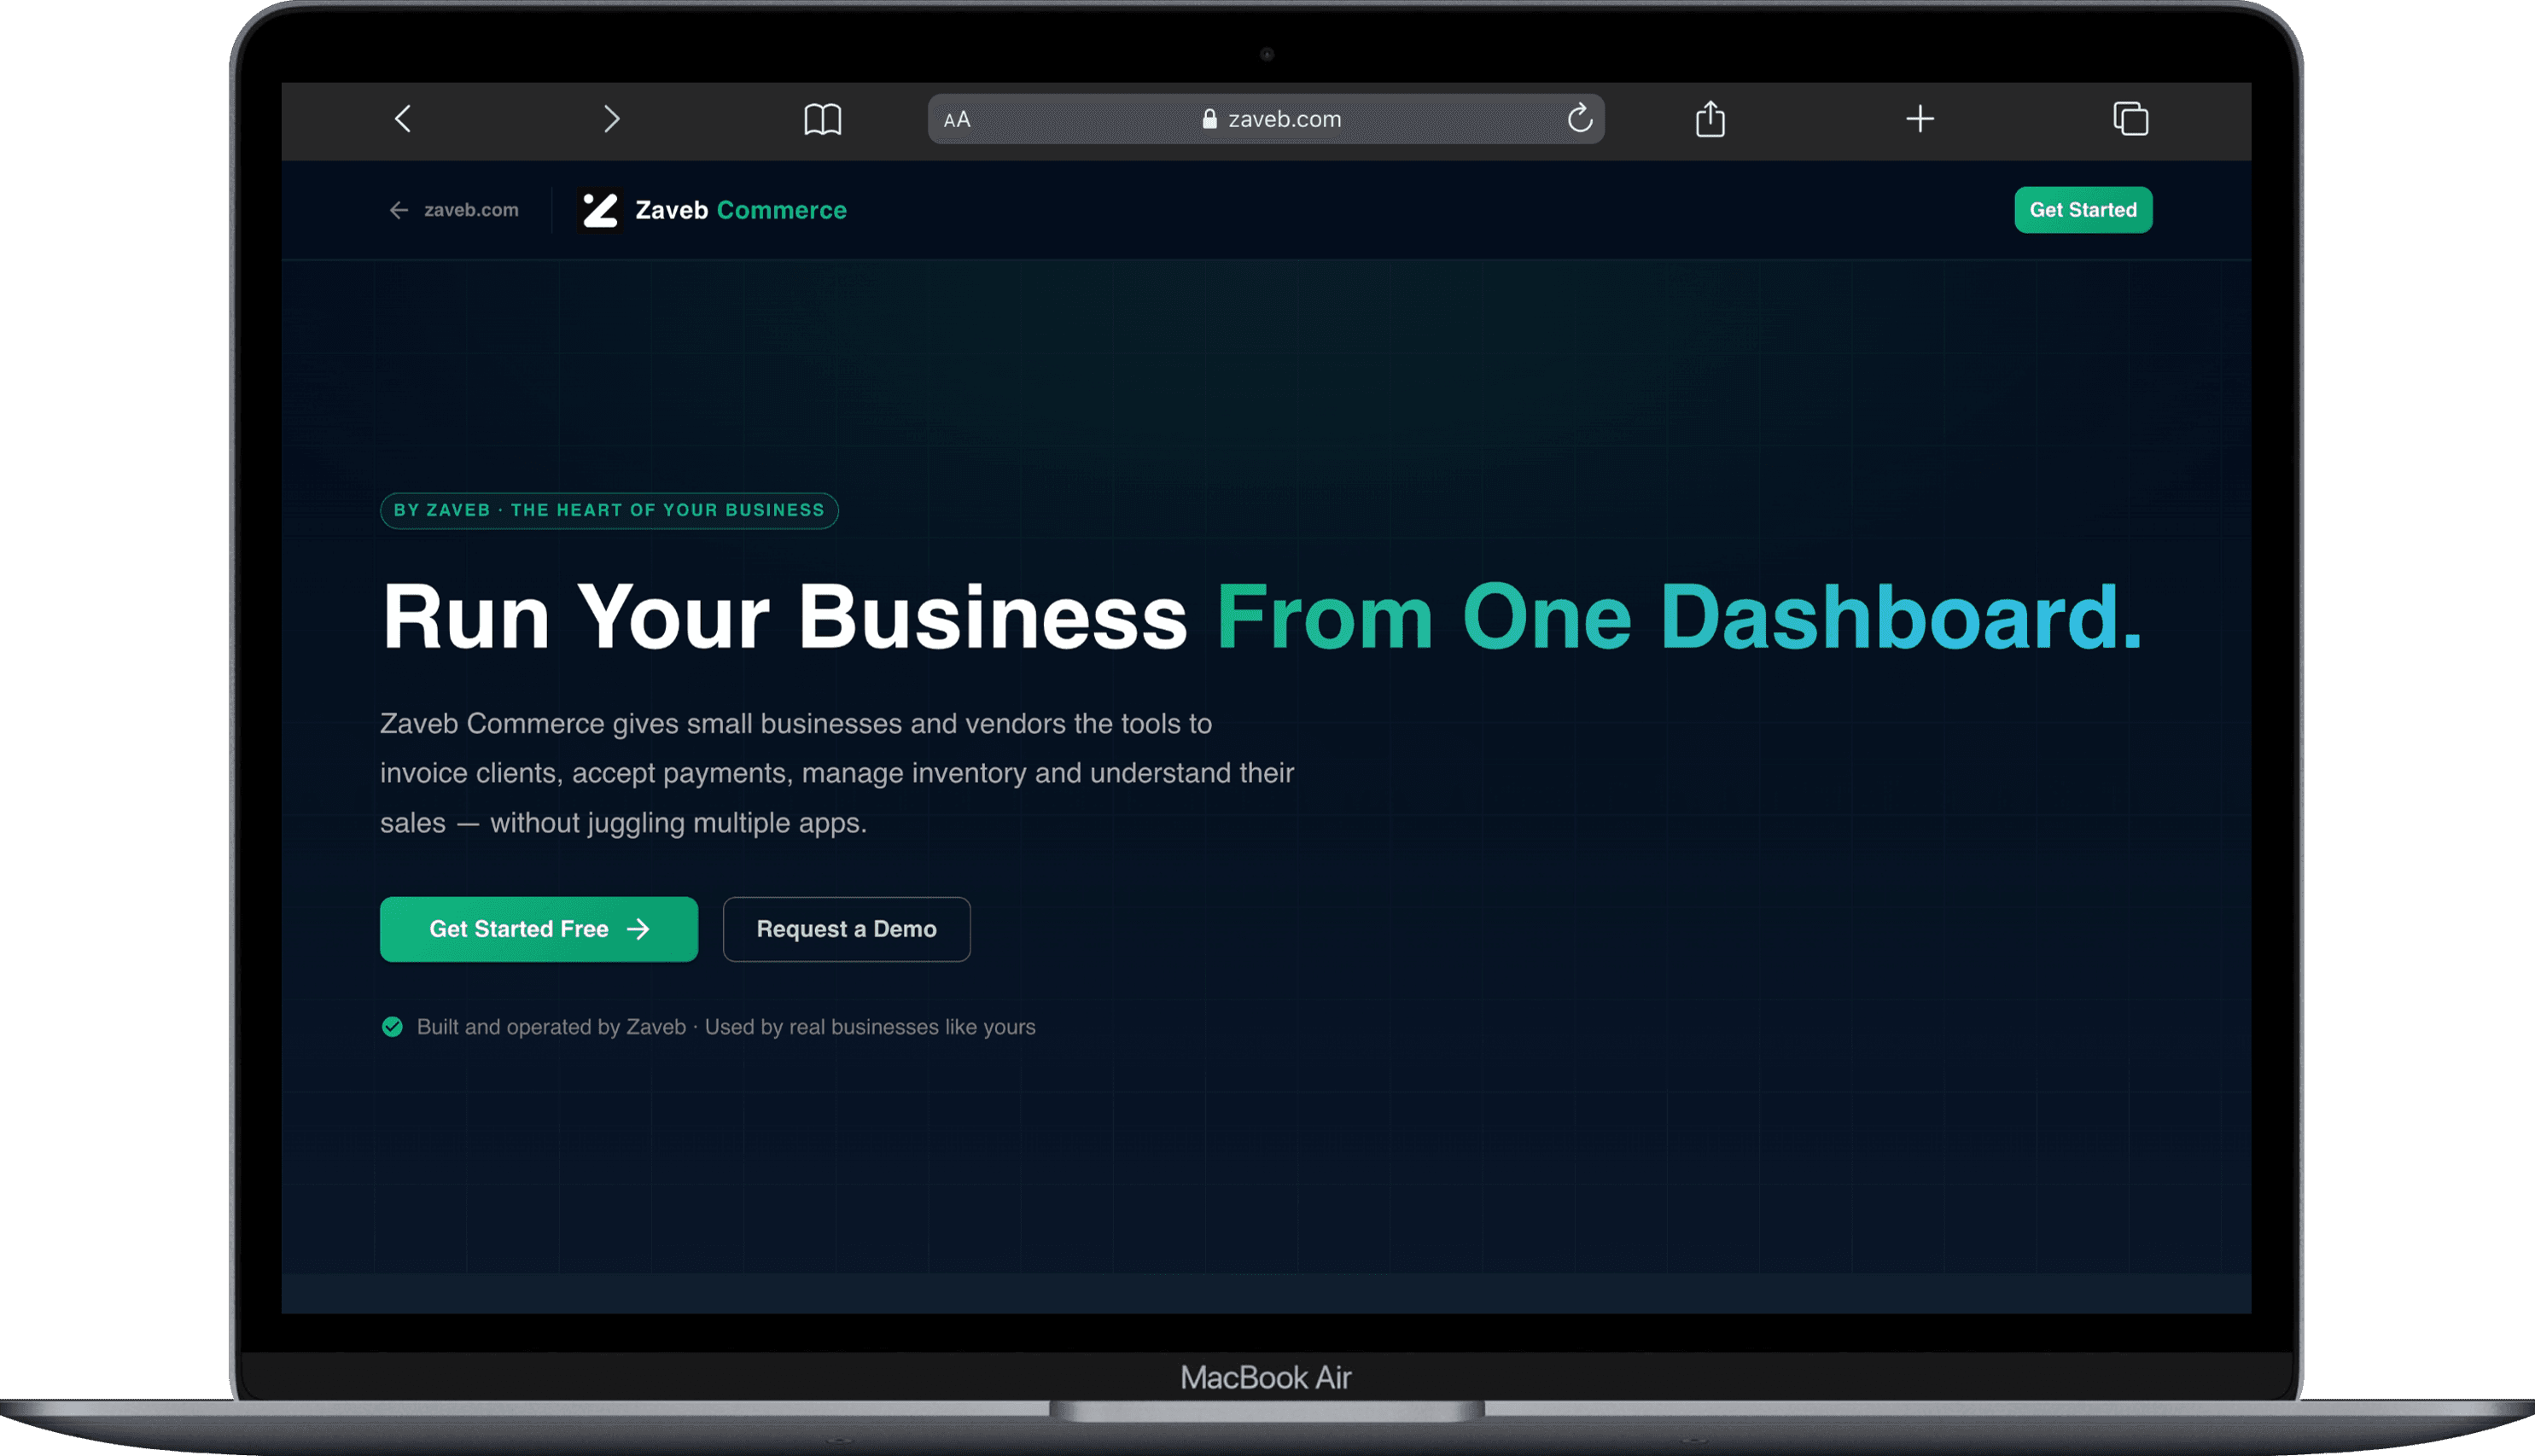Add a new tab with plus icon
The image size is (2535, 1456).
click(x=1920, y=119)
